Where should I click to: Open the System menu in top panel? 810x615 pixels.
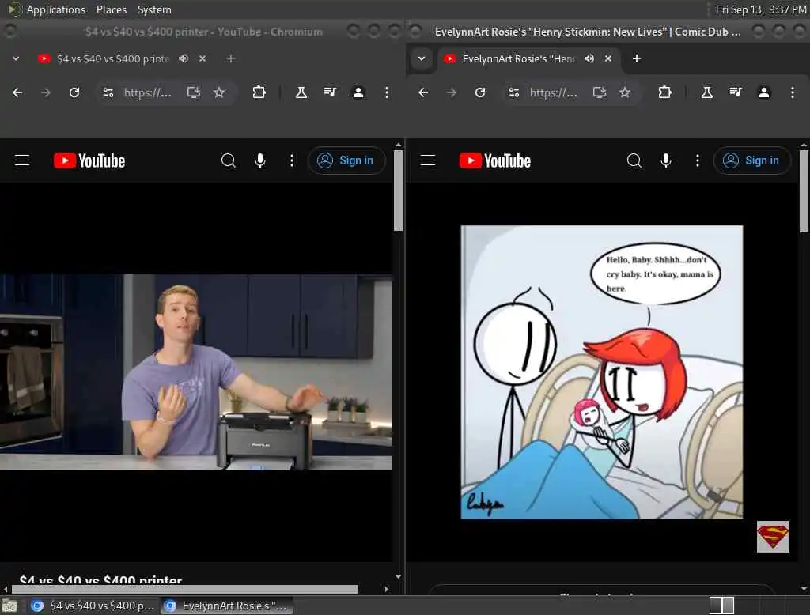click(154, 9)
